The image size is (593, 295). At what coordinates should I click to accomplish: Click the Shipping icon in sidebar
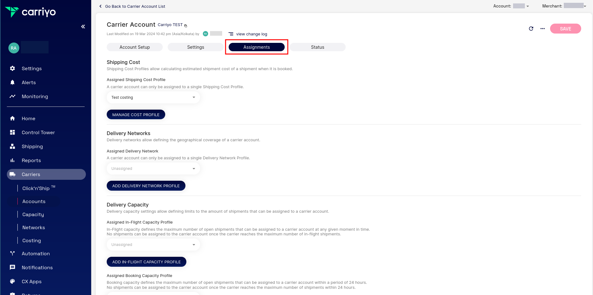coord(12,146)
